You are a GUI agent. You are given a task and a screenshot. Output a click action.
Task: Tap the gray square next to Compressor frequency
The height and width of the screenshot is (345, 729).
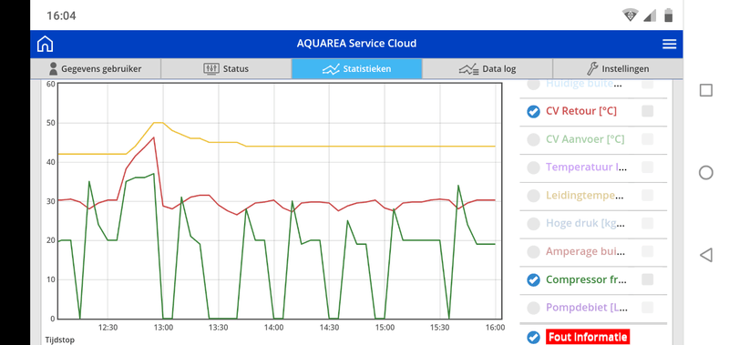[647, 279]
